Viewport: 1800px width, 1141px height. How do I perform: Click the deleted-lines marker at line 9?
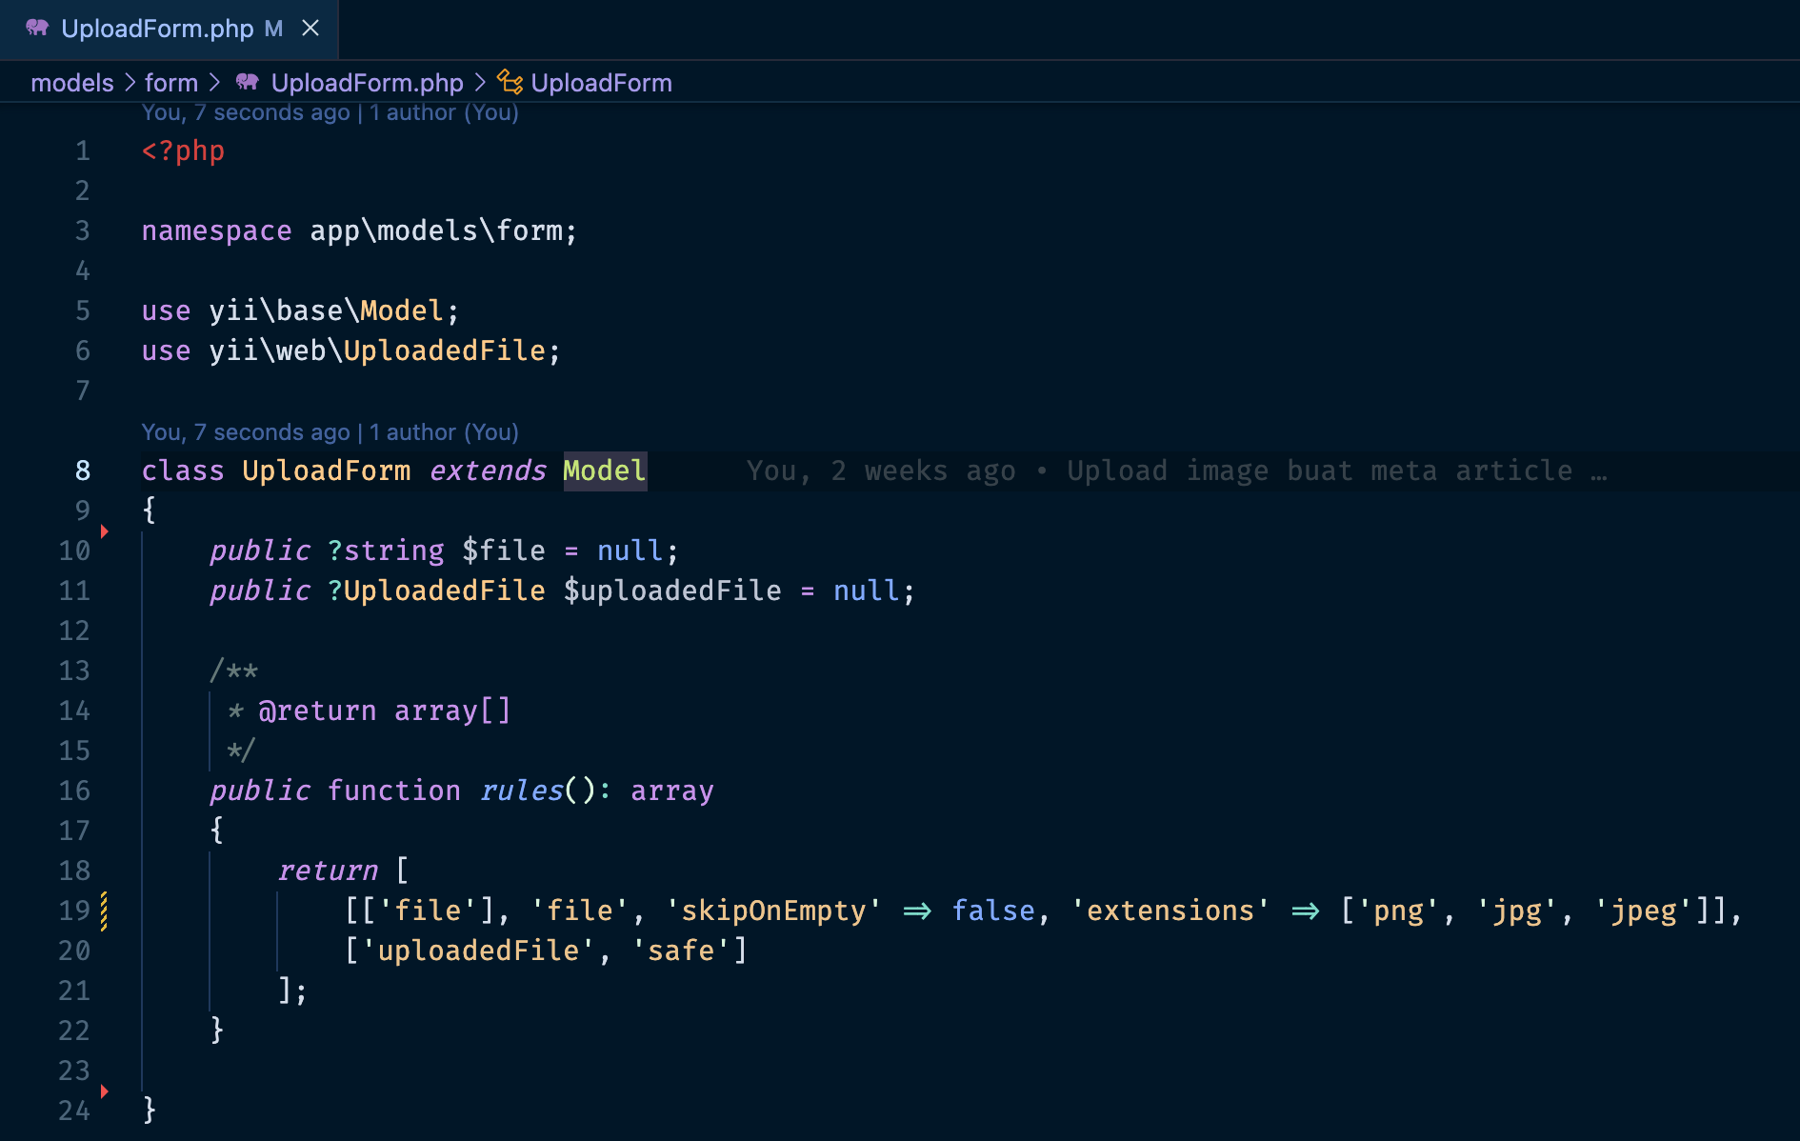(x=105, y=531)
